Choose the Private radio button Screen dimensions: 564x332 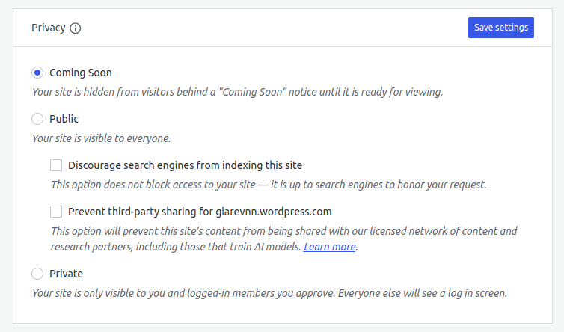pos(37,274)
